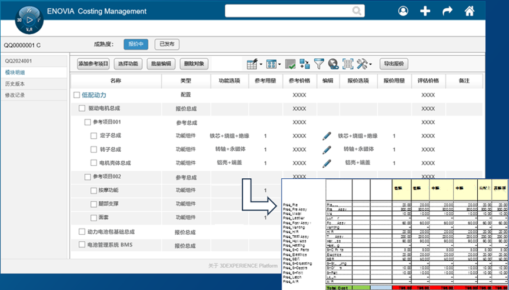The width and height of the screenshot is (509, 290).
Task: Click the top search input field
Action: click(x=288, y=11)
